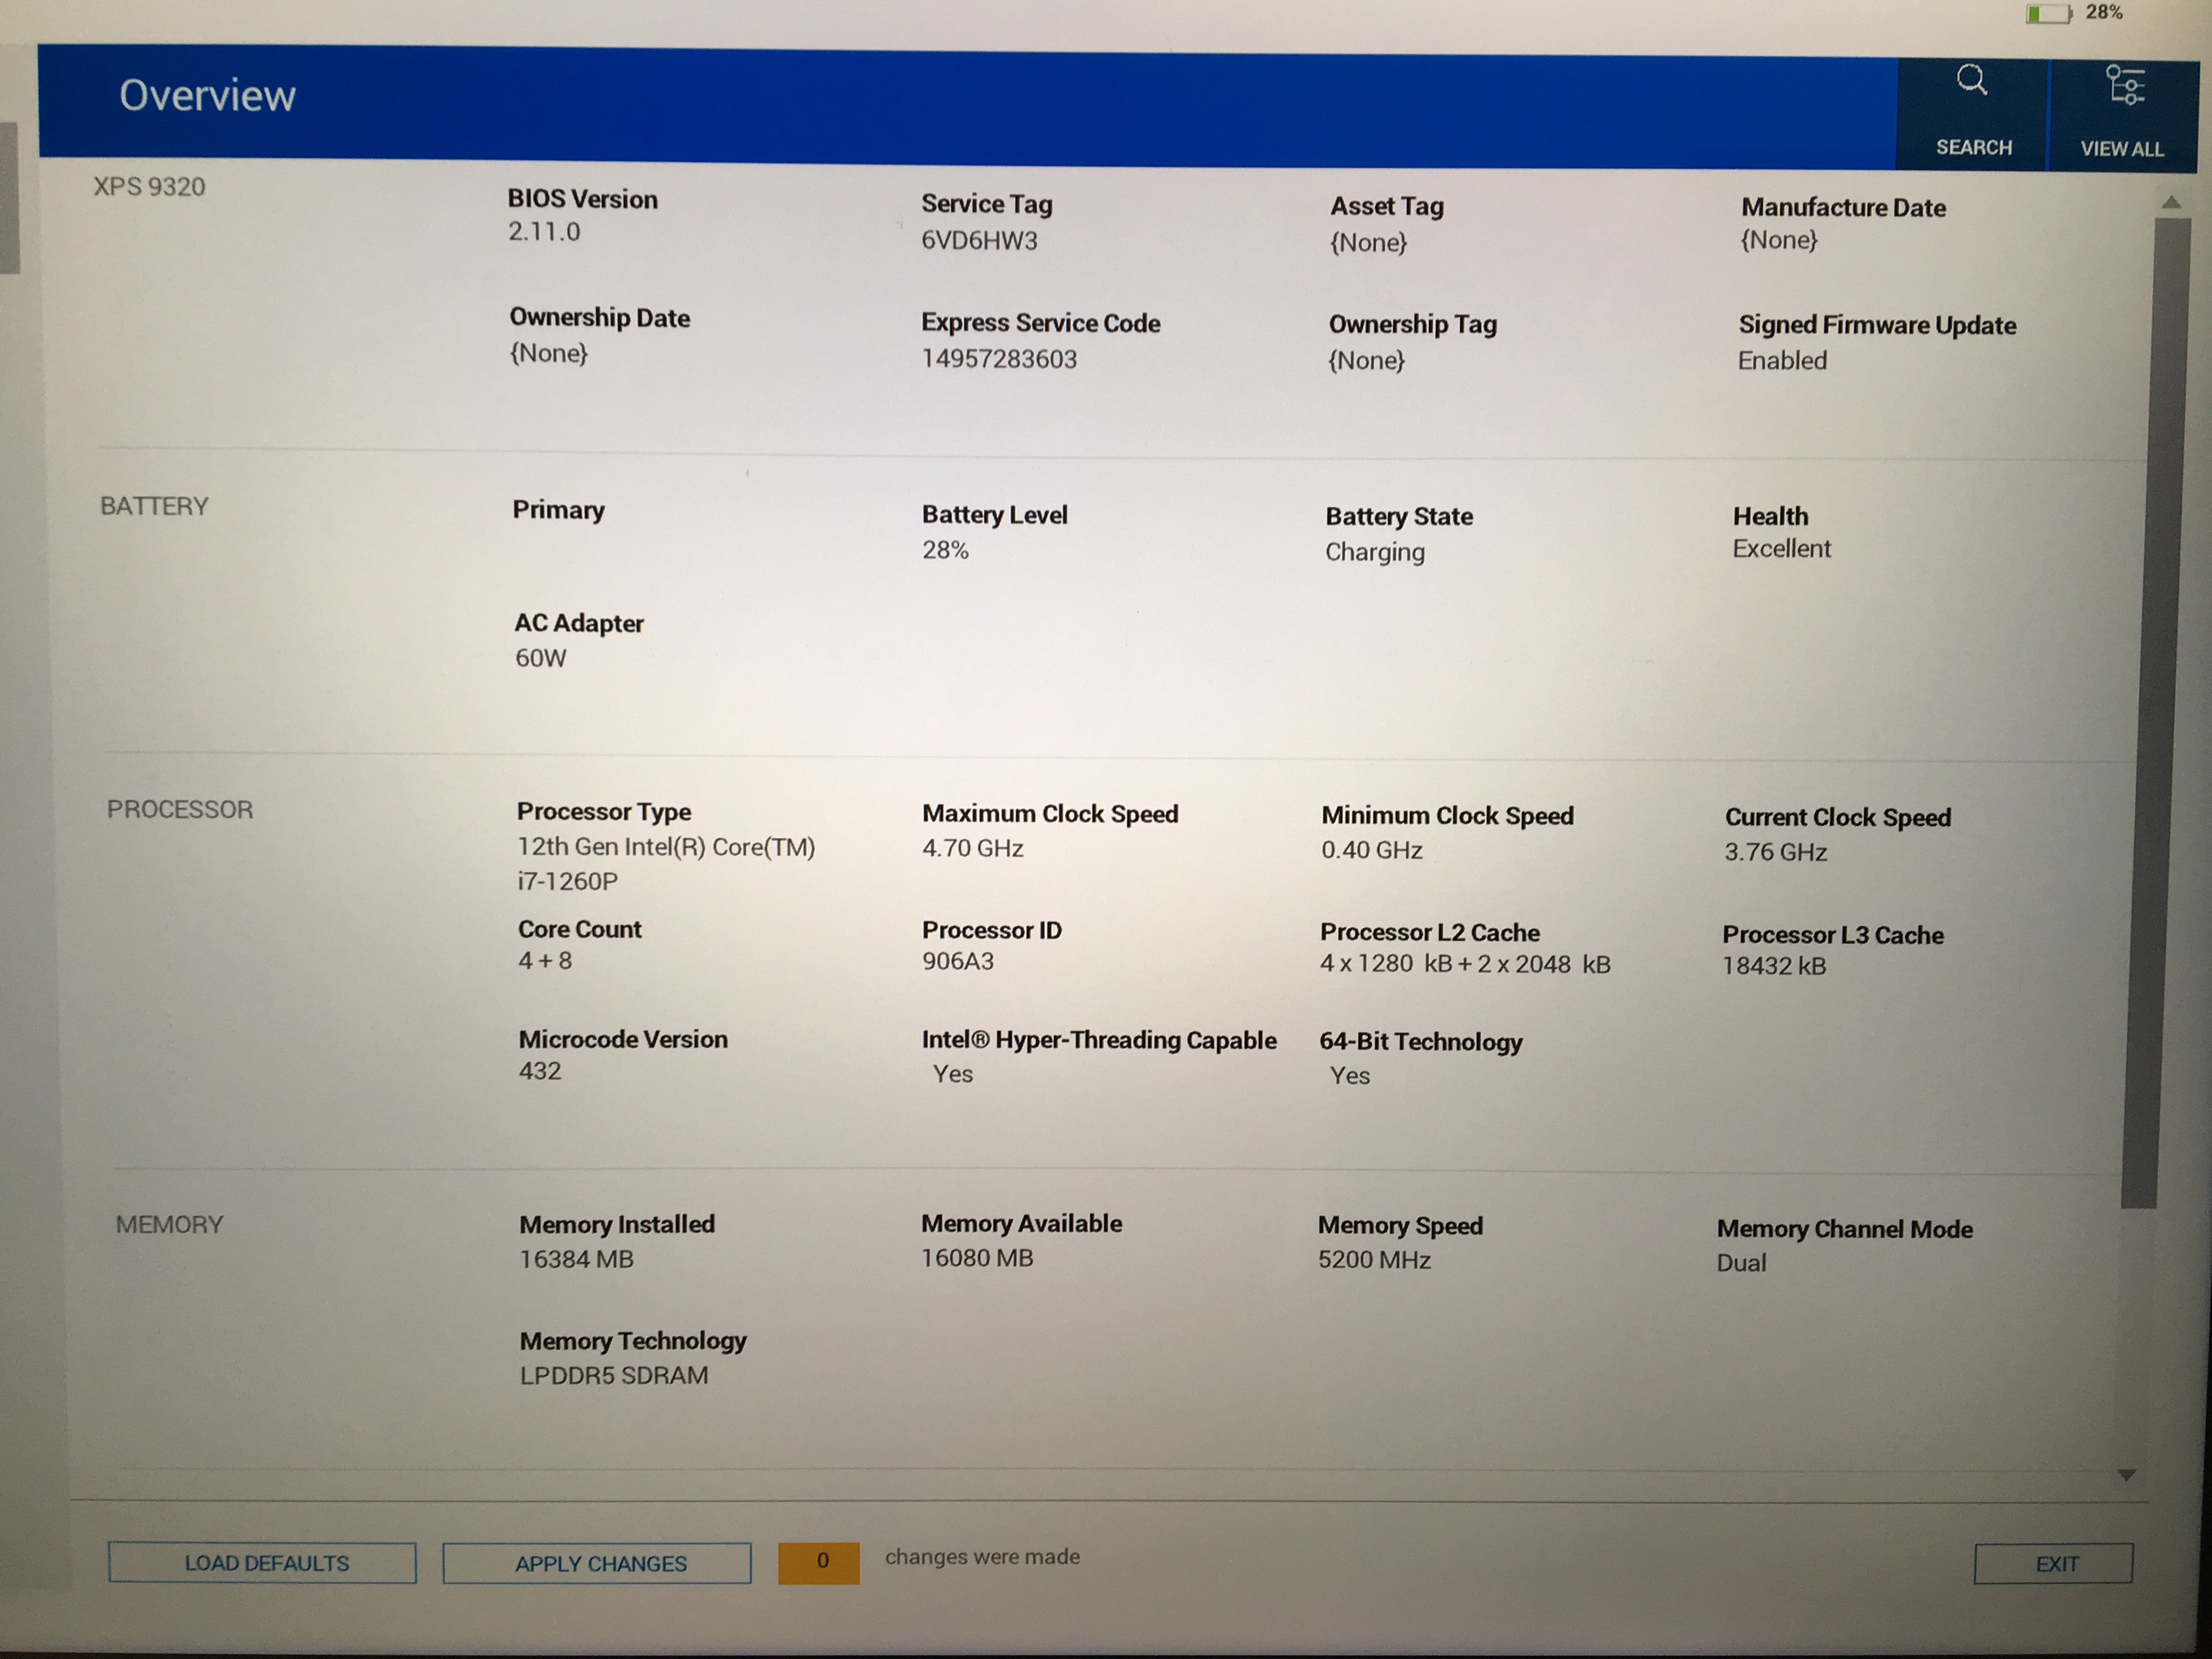Select Battery Level value 28%

pos(945,550)
